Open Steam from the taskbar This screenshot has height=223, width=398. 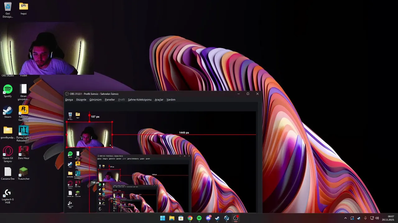(217, 218)
